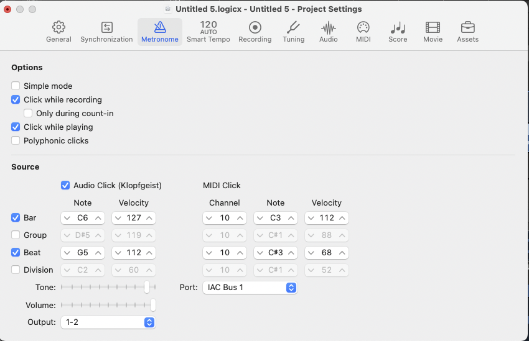Screen dimensions: 529x341
Task: Decrease Bar MIDI velocity 112 down arrow
Action: coord(311,218)
